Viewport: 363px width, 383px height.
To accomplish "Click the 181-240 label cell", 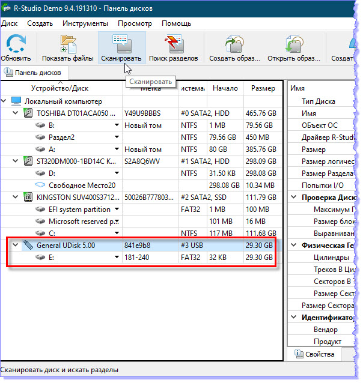I will tap(138, 258).
